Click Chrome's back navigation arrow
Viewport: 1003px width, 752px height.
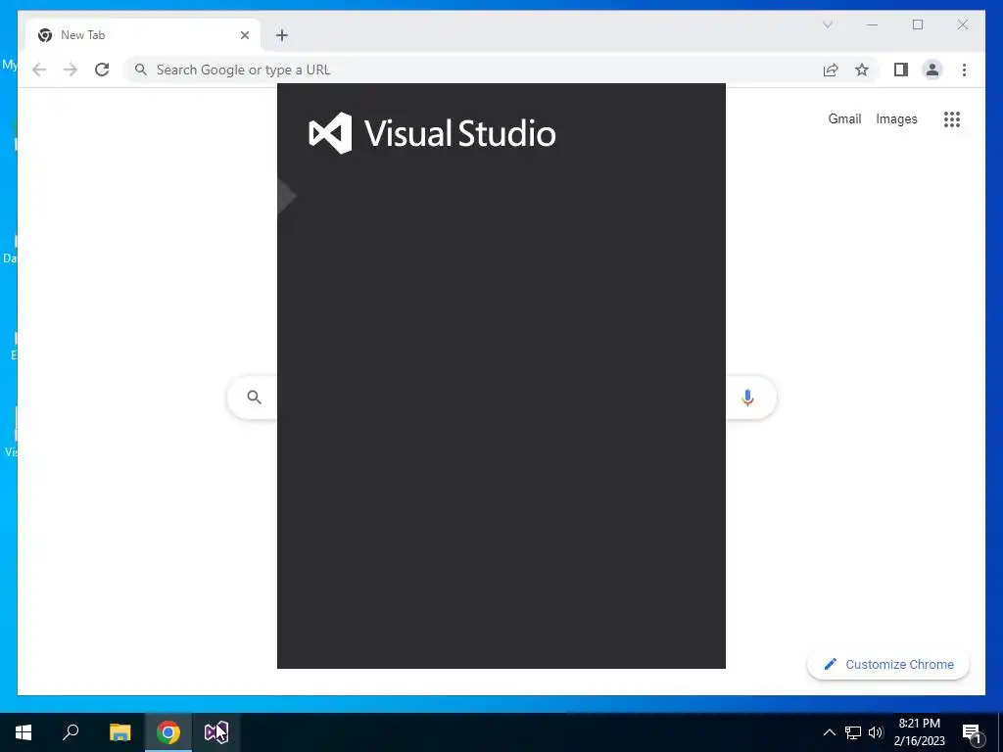(x=39, y=70)
